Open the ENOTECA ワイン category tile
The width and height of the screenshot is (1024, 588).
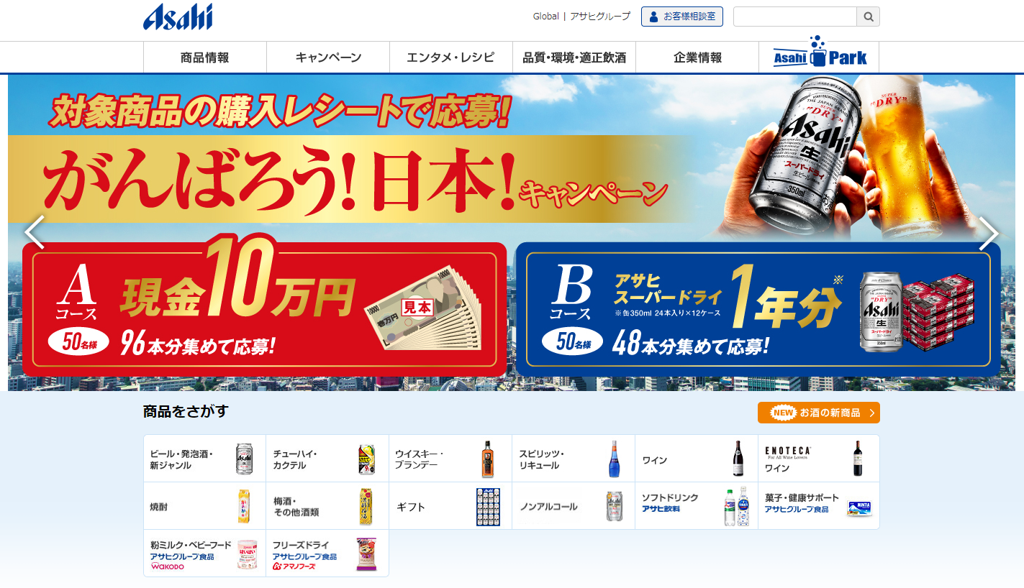point(818,459)
